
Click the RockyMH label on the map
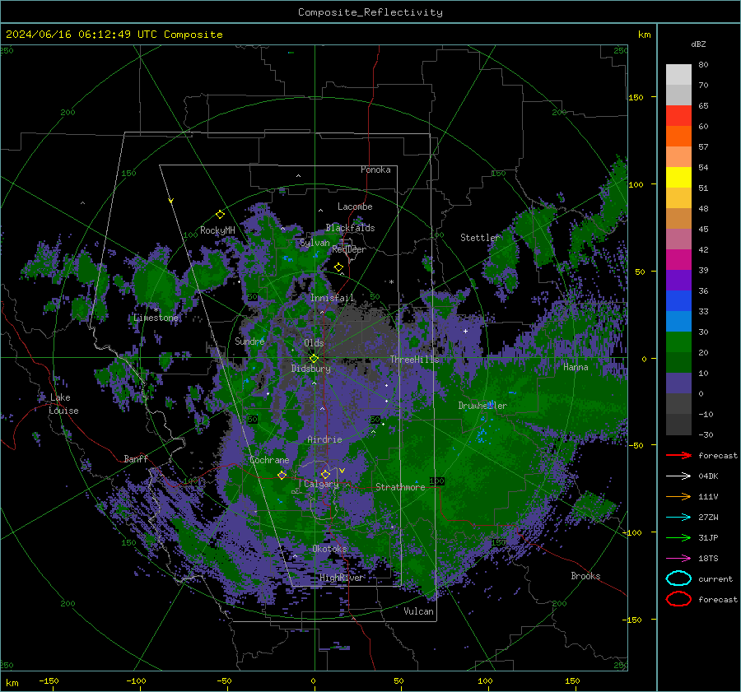click(x=217, y=230)
